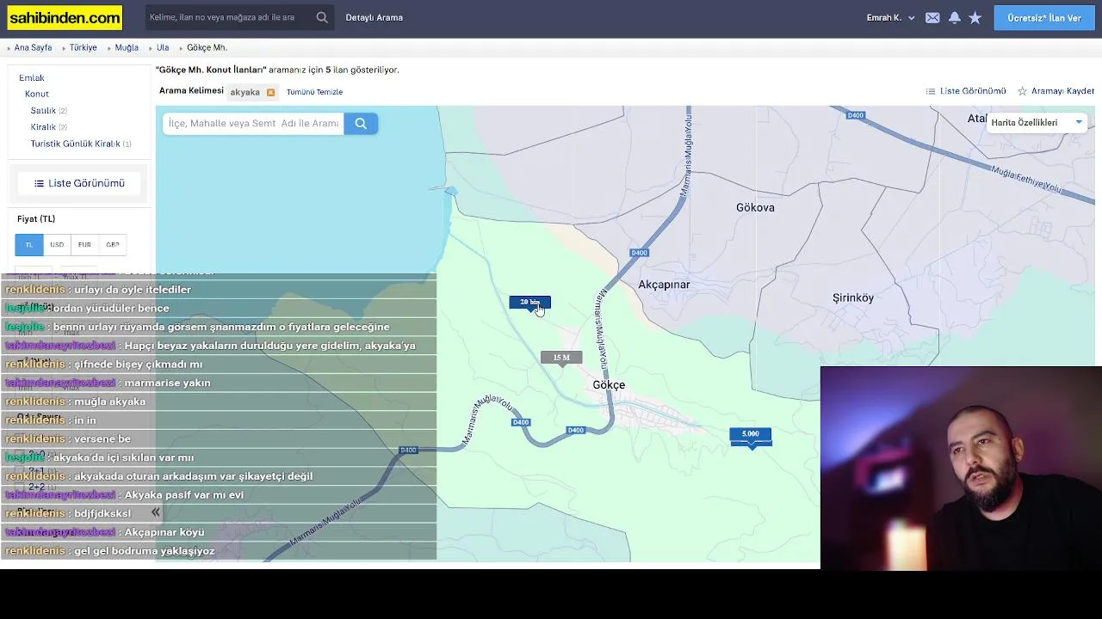
Task: Select Turistik Günlük Kiralık category
Action: (81, 144)
